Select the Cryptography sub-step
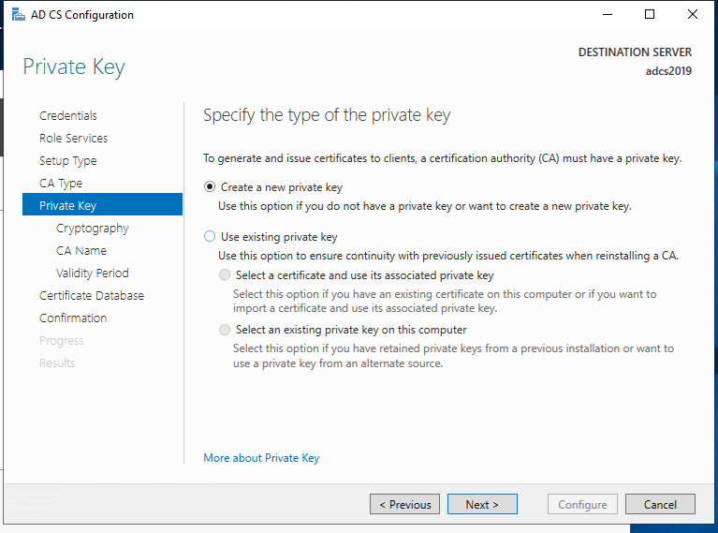The image size is (718, 533). pyautogui.click(x=93, y=229)
